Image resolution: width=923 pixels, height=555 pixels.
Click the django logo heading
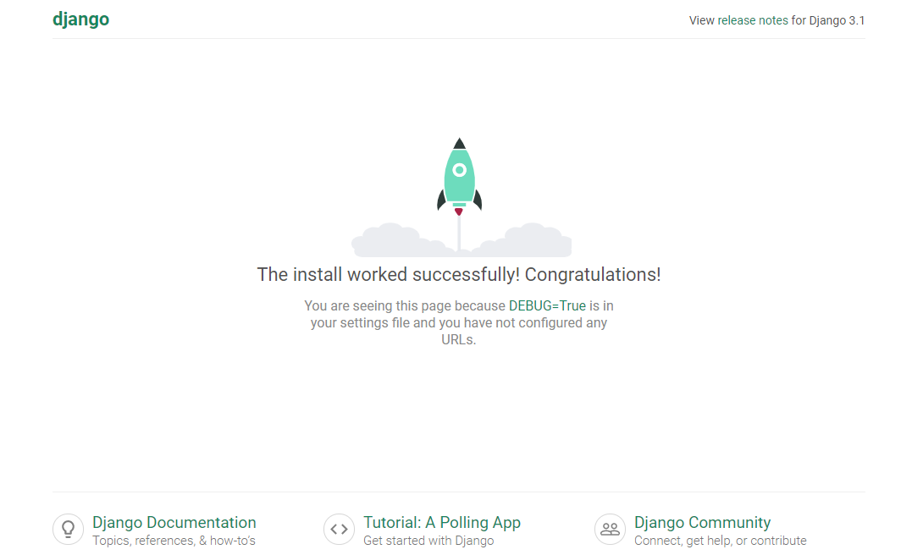(x=80, y=19)
